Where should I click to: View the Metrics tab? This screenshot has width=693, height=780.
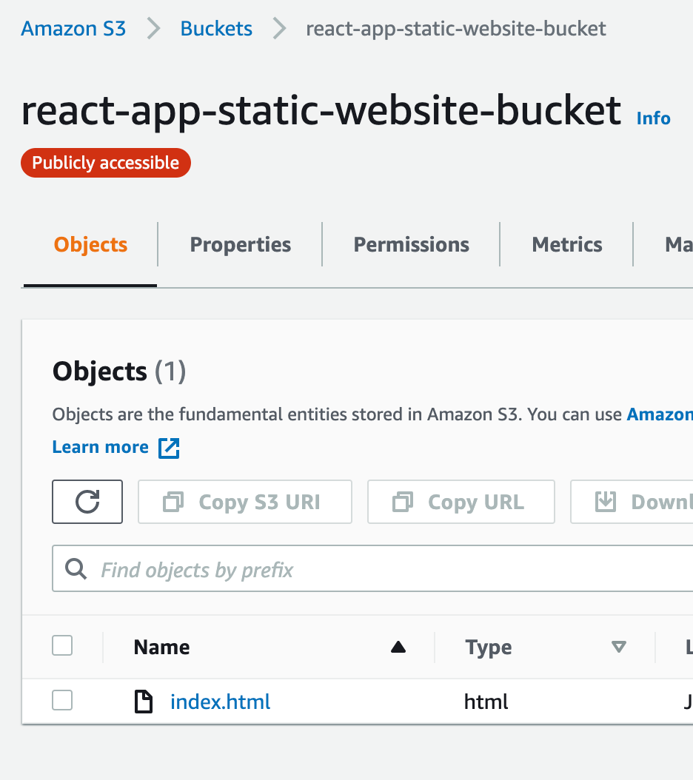567,244
